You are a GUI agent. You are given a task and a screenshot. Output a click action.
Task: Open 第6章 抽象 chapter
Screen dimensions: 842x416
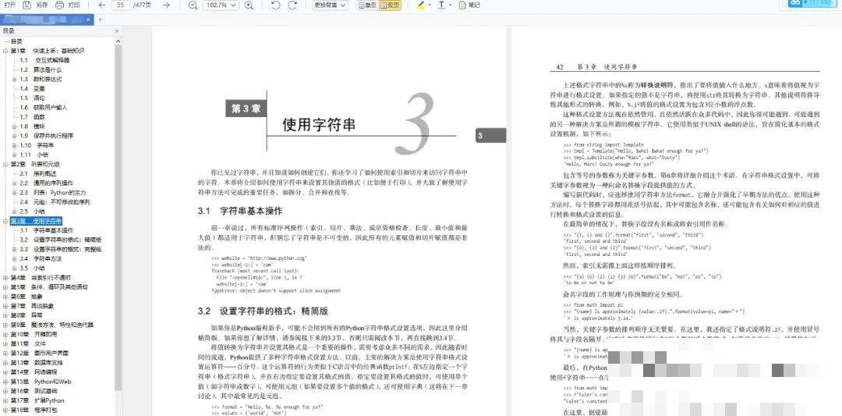[x=26, y=296]
